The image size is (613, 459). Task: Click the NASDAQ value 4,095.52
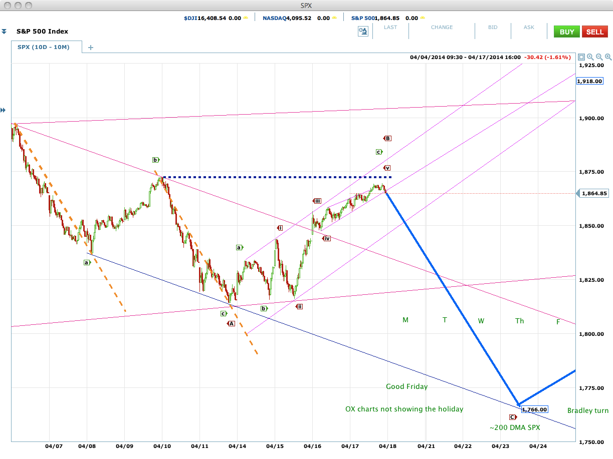(x=299, y=18)
